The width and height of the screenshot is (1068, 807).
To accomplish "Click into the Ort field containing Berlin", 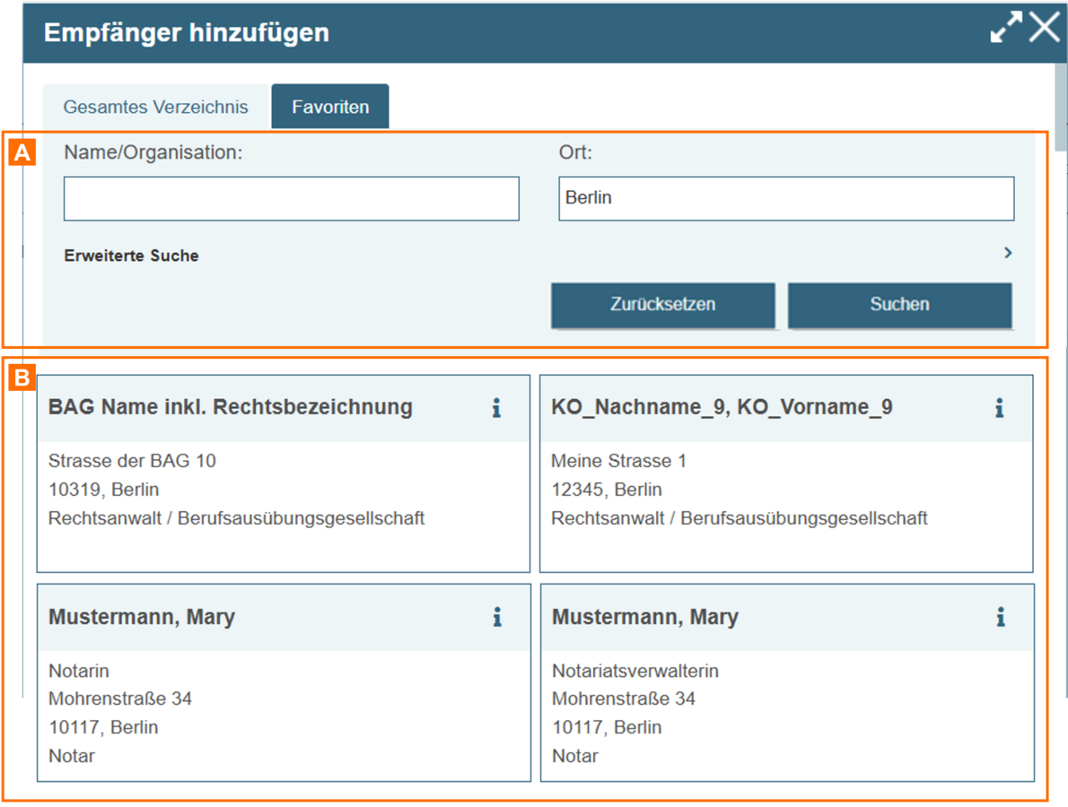I will [786, 198].
